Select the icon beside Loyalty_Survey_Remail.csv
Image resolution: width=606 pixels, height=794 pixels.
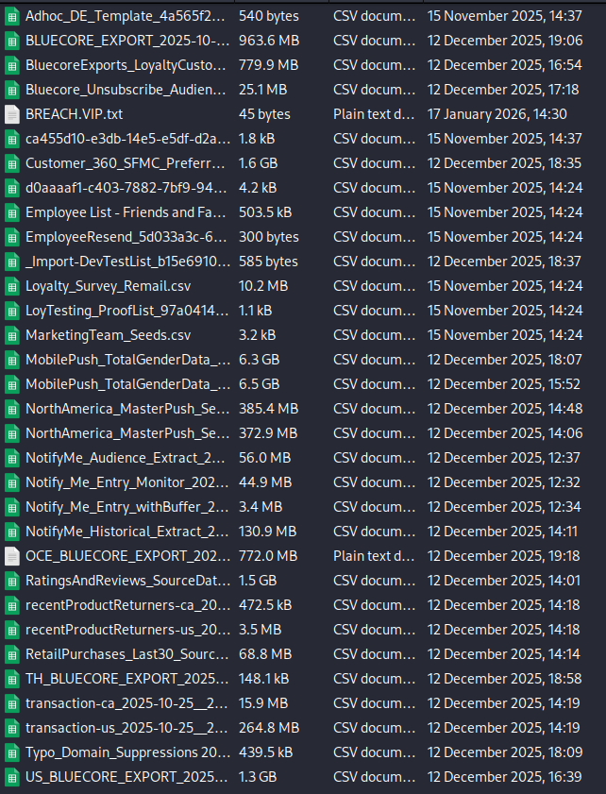(x=11, y=286)
